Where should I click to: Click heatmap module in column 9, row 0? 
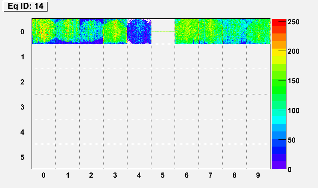258,31
